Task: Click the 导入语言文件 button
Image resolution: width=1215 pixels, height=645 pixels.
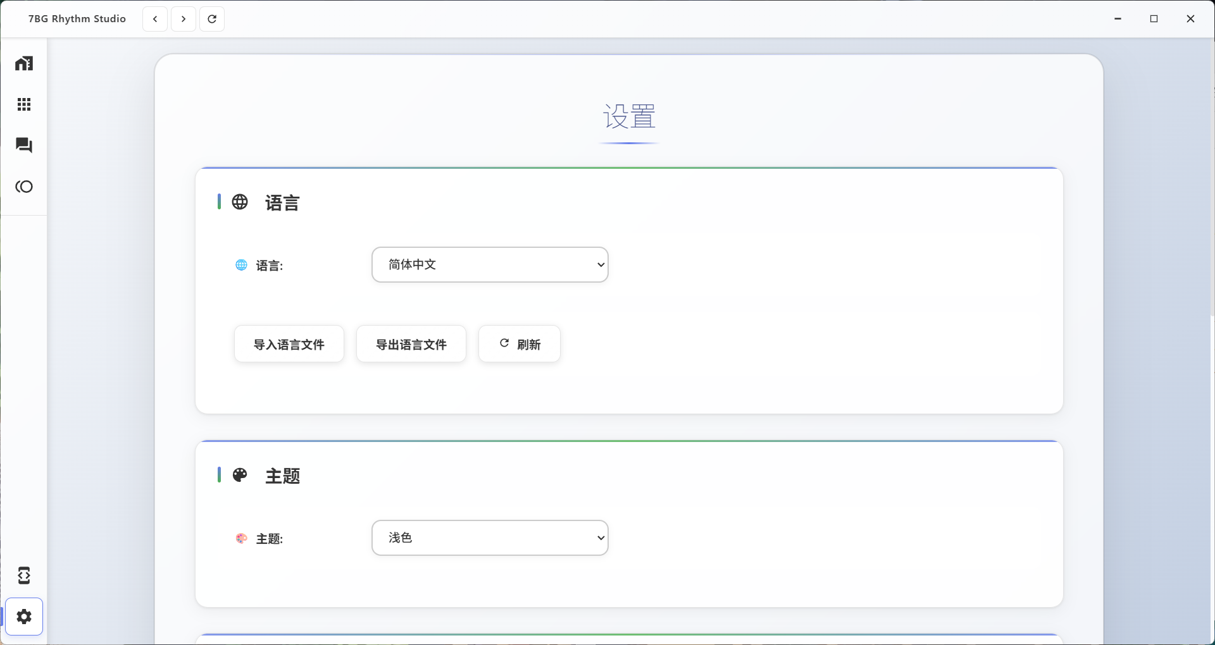Action: (x=289, y=344)
